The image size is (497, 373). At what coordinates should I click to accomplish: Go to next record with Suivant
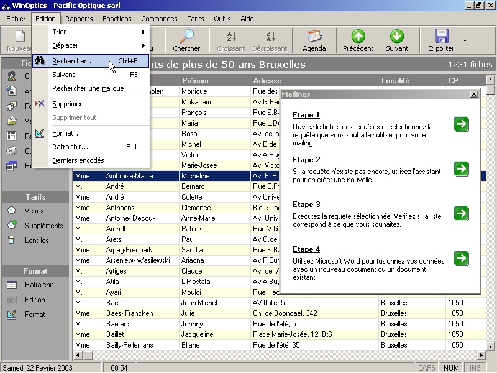[396, 37]
